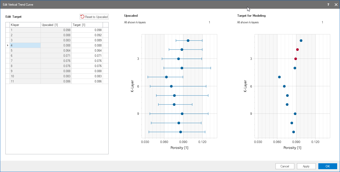
Task: Select the K-layer 4 row indicator arrow
Action: 7,45
